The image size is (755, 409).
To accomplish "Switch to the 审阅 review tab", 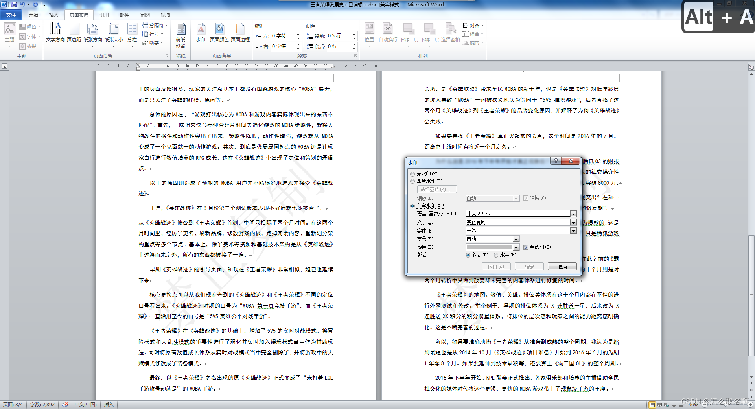I will tap(145, 15).
